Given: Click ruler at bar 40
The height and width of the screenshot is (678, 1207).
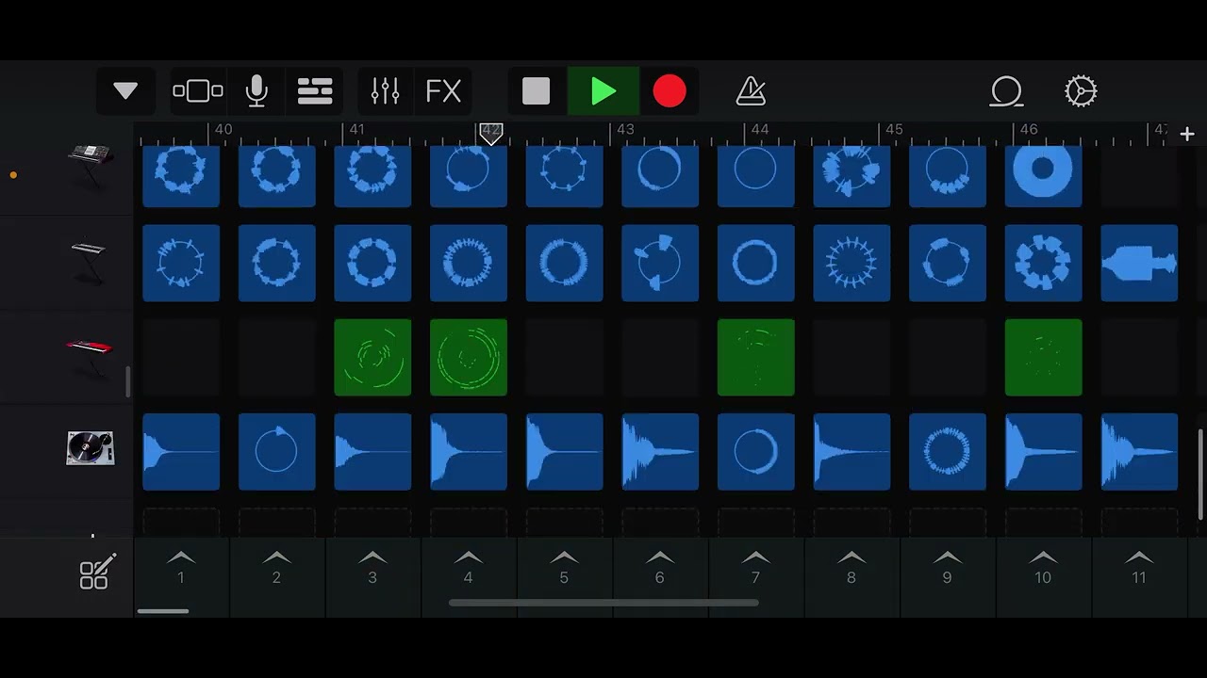Looking at the screenshot, I should coord(223,130).
